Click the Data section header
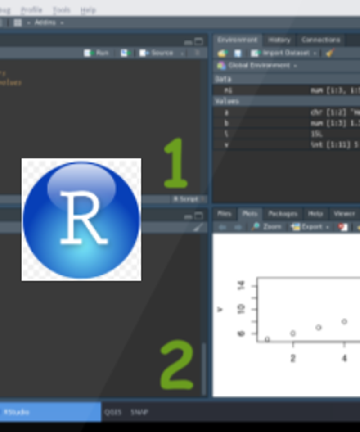 point(287,79)
